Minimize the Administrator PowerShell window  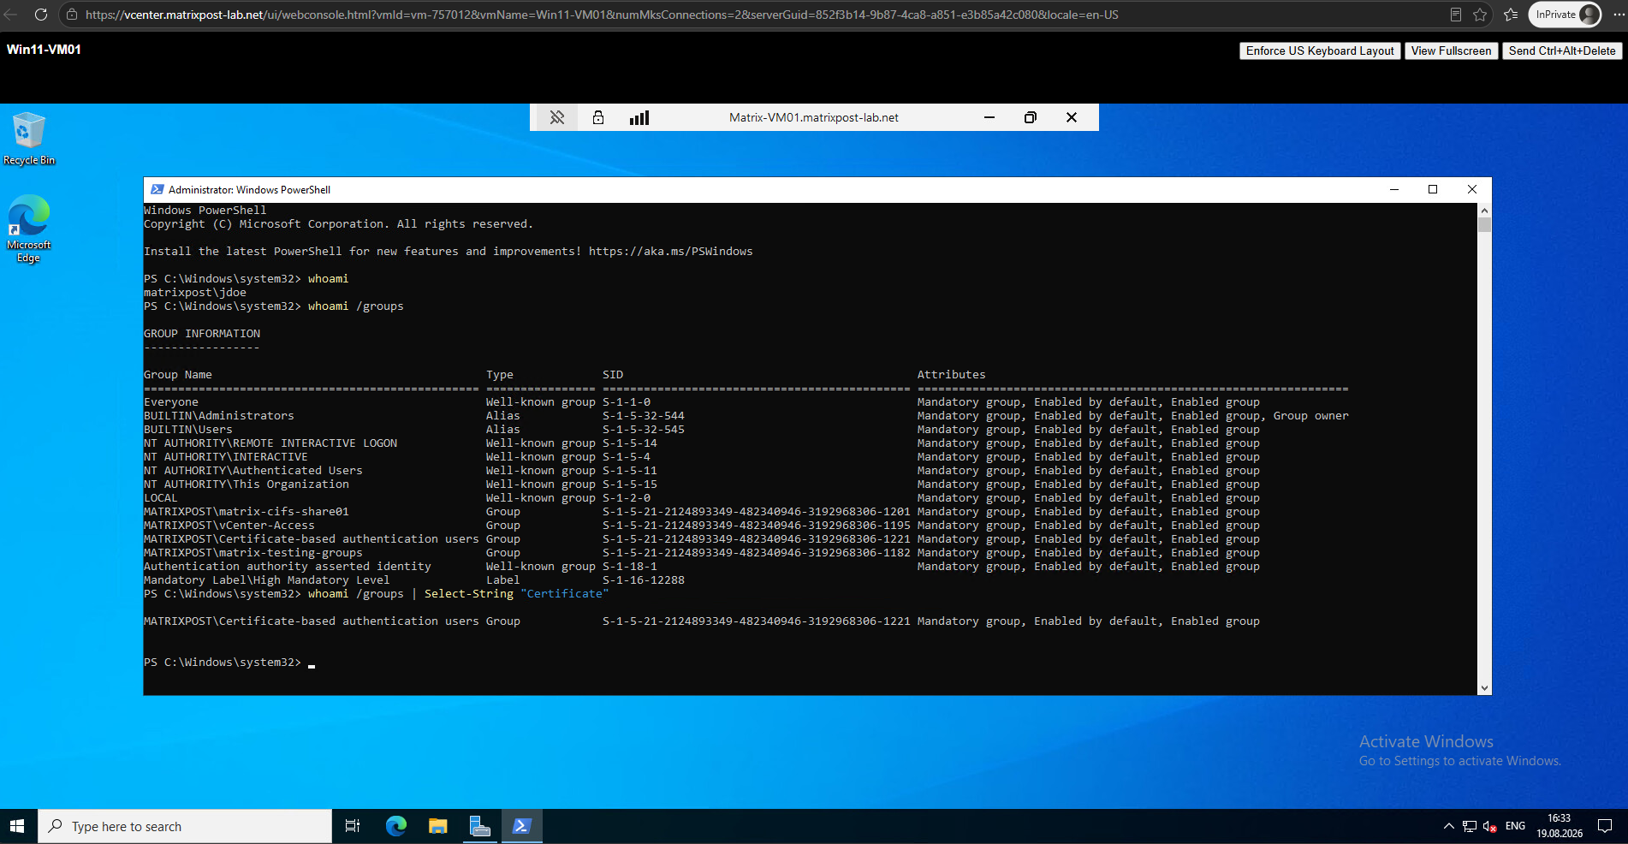1394,189
